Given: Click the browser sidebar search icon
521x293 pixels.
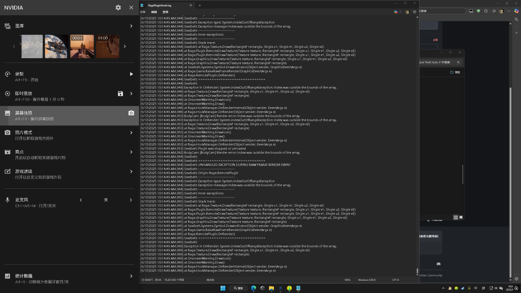Looking at the screenshot, I should (x=516, y=20).
